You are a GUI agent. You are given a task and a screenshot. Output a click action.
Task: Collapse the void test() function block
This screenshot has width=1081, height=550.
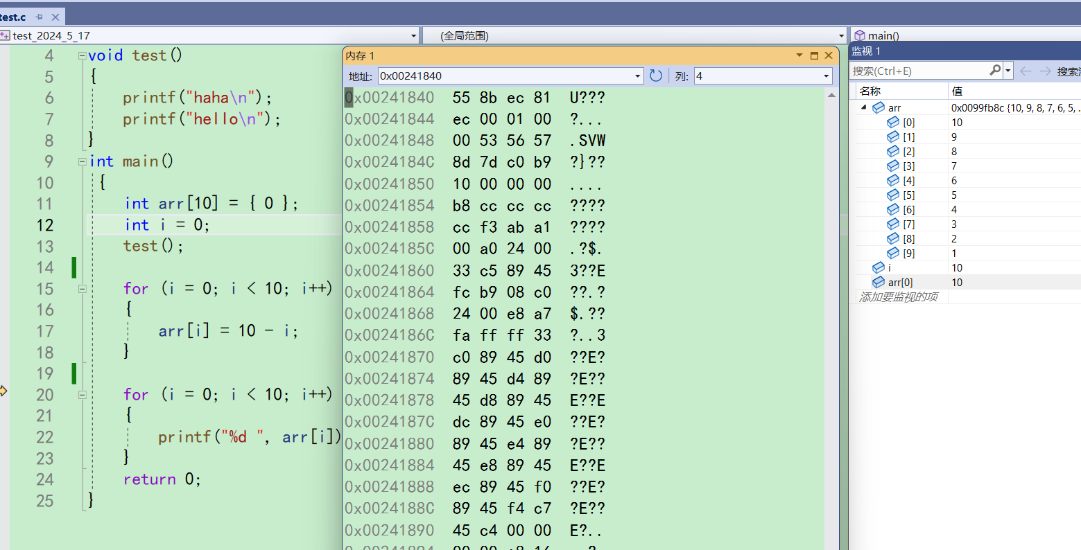pyautogui.click(x=82, y=55)
